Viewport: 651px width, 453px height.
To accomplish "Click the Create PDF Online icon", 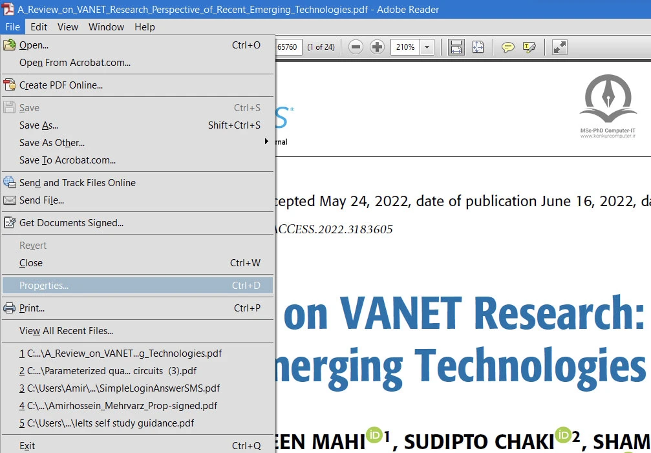I will point(10,85).
